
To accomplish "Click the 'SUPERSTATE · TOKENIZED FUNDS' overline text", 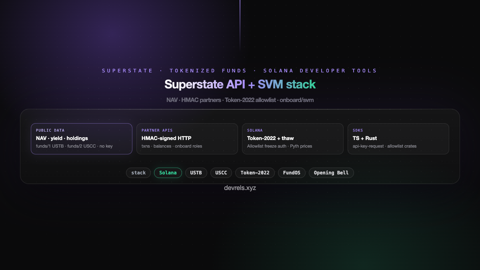I will pos(174,71).
